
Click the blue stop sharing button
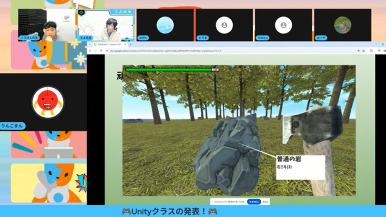[254, 202]
